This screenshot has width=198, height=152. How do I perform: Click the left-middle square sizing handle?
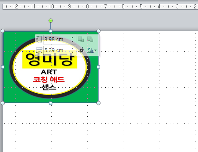[3, 67]
